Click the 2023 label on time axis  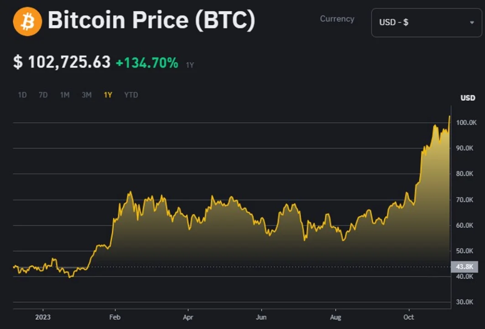(42, 316)
